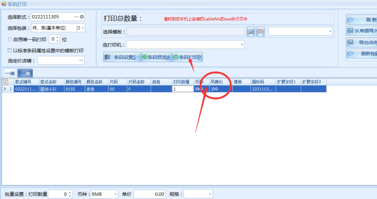
Task: Check the 以标准条码属性设置中的模板打印 option
Action: click(x=10, y=50)
